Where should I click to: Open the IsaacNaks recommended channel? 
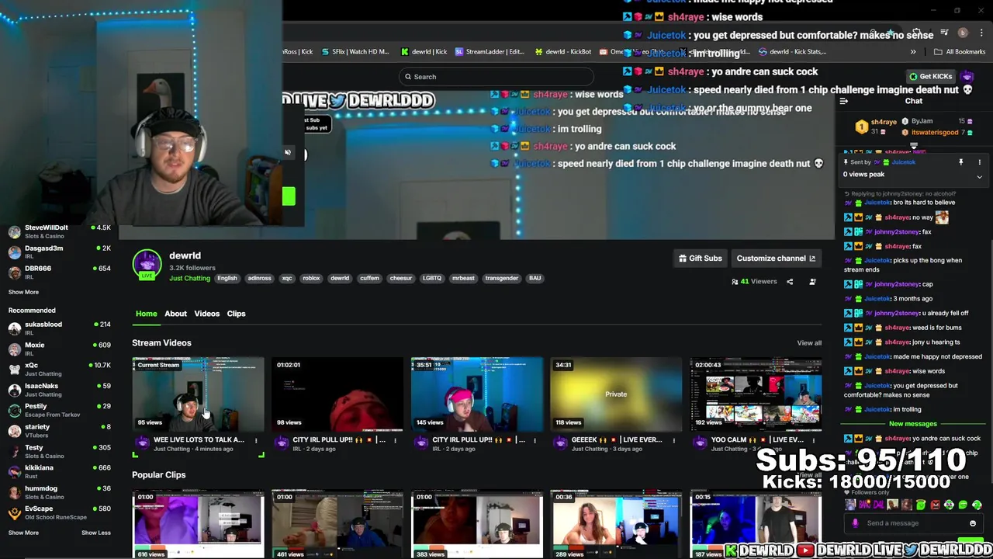click(58, 390)
